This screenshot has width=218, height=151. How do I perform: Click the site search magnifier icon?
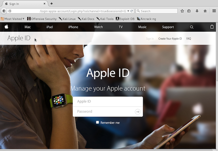(x=191, y=27)
